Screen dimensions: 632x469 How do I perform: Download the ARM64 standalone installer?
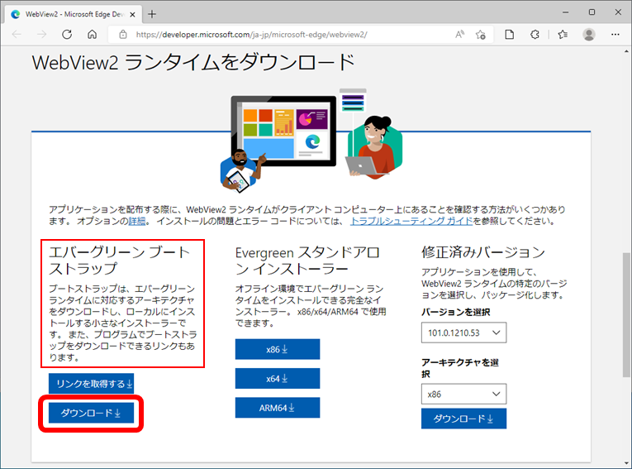tap(278, 408)
